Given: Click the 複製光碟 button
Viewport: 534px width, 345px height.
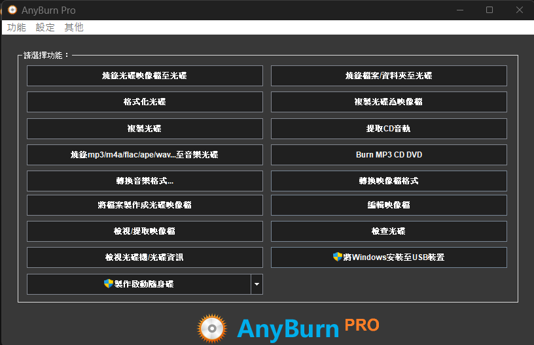Looking at the screenshot, I should click(x=145, y=129).
